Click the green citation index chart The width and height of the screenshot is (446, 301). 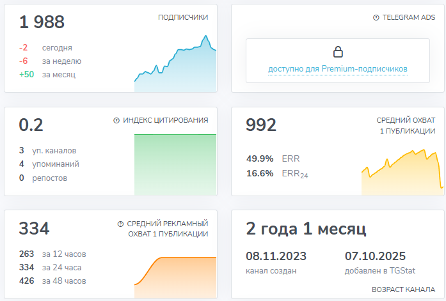pyautogui.click(x=175, y=165)
